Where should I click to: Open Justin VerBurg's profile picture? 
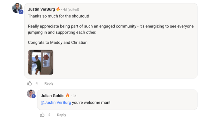tap(17, 8)
